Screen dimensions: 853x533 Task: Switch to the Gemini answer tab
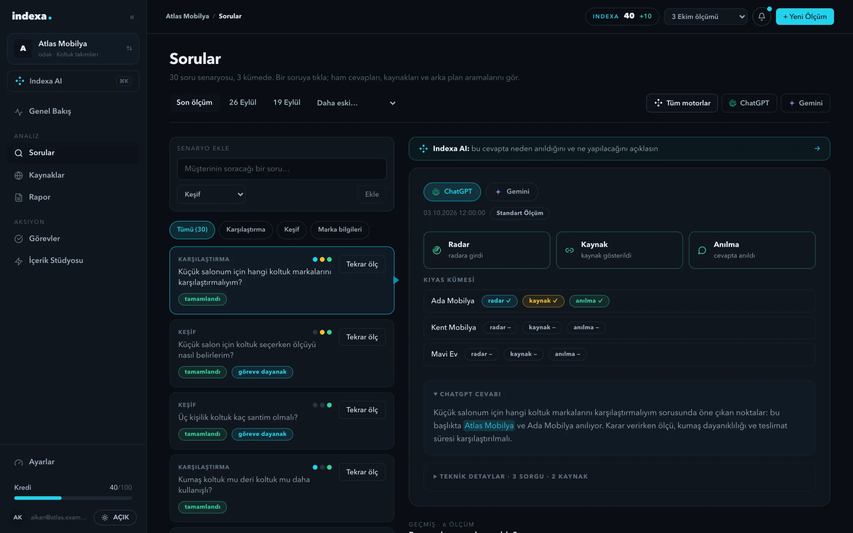(512, 191)
